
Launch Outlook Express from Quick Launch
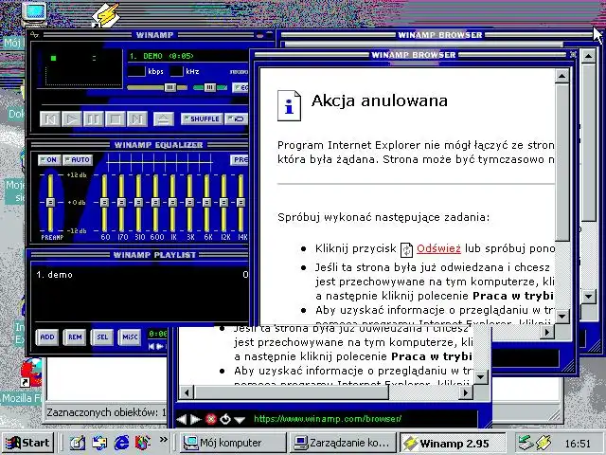(99, 443)
